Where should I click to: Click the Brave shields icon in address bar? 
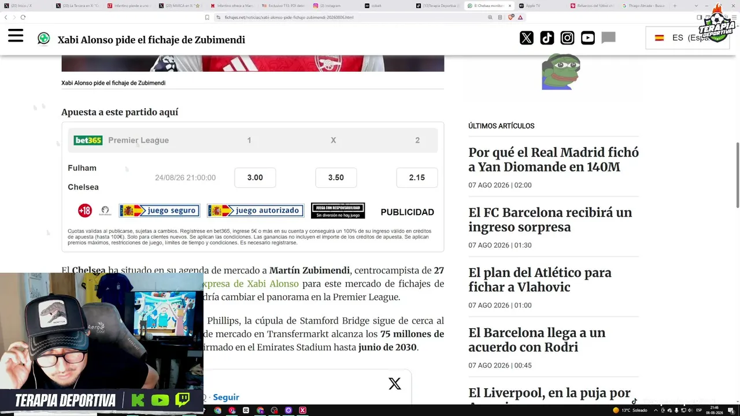[x=511, y=17]
